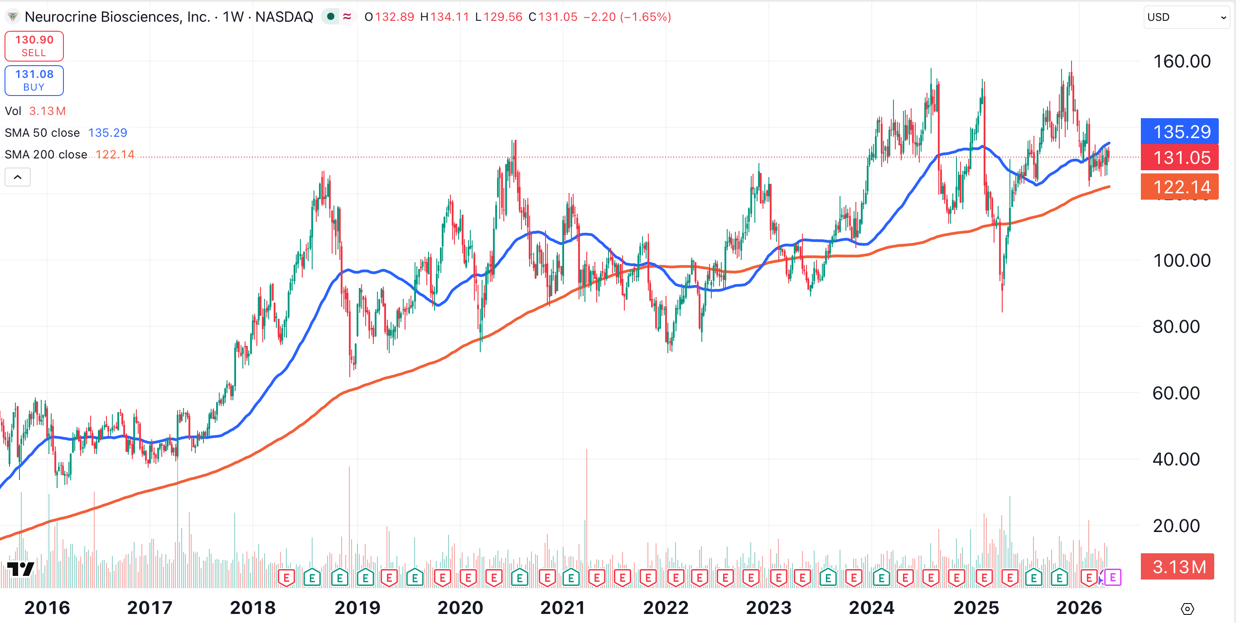Click the 2020 label on time axis
The width and height of the screenshot is (1236, 623).
click(x=460, y=608)
